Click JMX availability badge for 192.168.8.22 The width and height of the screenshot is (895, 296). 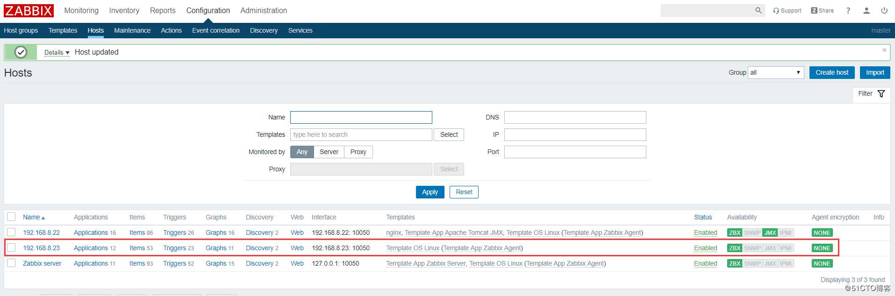(770, 233)
